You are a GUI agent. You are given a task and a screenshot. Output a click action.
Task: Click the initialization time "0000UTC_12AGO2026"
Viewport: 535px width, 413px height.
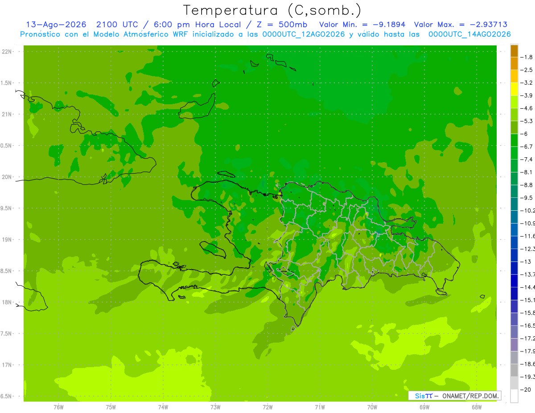tap(303, 34)
